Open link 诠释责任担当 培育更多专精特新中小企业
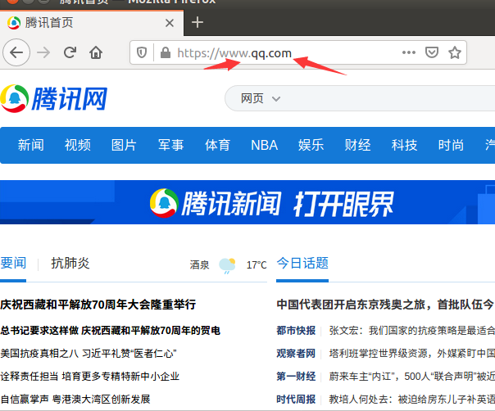The width and height of the screenshot is (495, 411). tap(90, 376)
